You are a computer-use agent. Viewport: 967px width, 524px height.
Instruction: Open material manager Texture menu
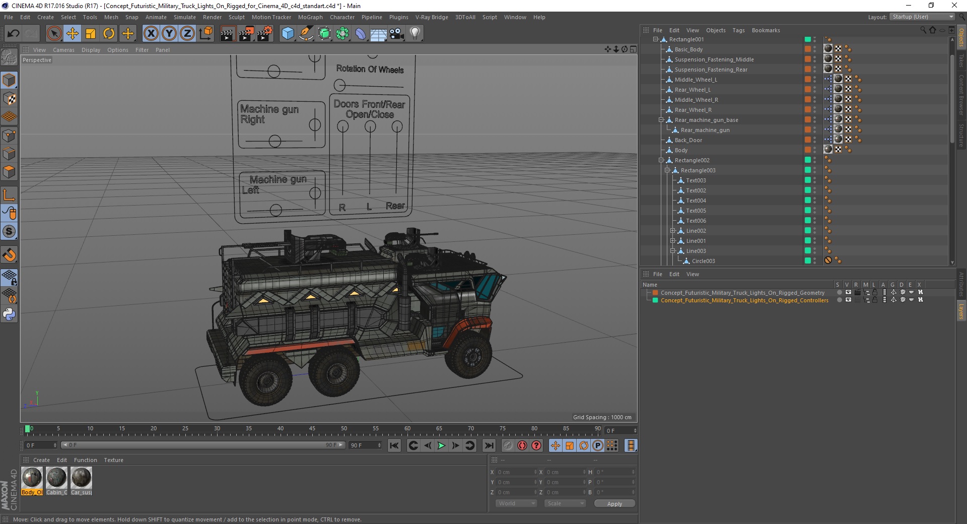(113, 460)
